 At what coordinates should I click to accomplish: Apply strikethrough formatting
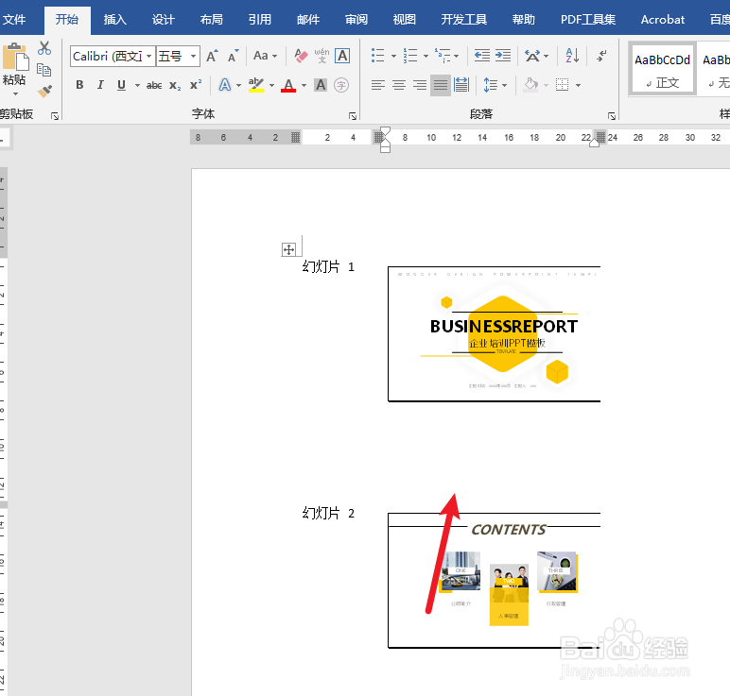click(154, 86)
